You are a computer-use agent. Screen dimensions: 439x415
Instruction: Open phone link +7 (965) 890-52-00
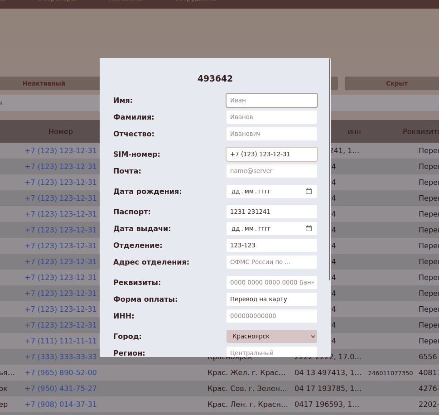point(61,373)
